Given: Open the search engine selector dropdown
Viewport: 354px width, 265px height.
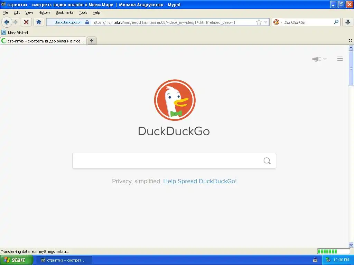Looking at the screenshot, I should pos(278,22).
